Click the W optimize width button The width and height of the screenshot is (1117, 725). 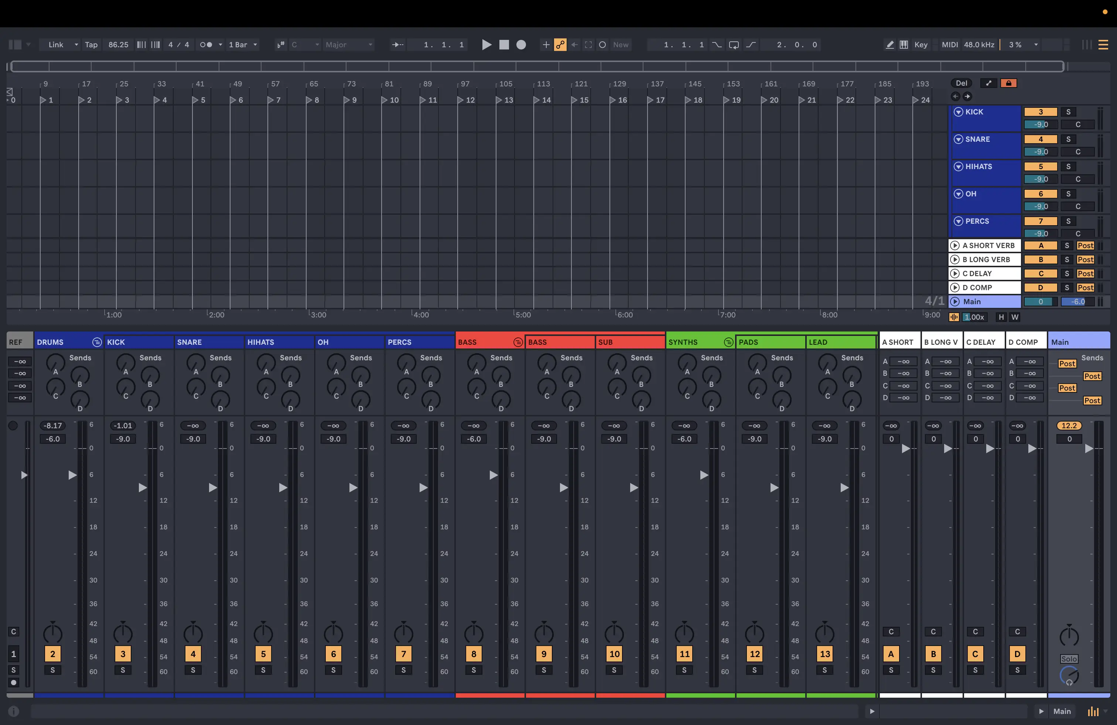point(1015,317)
